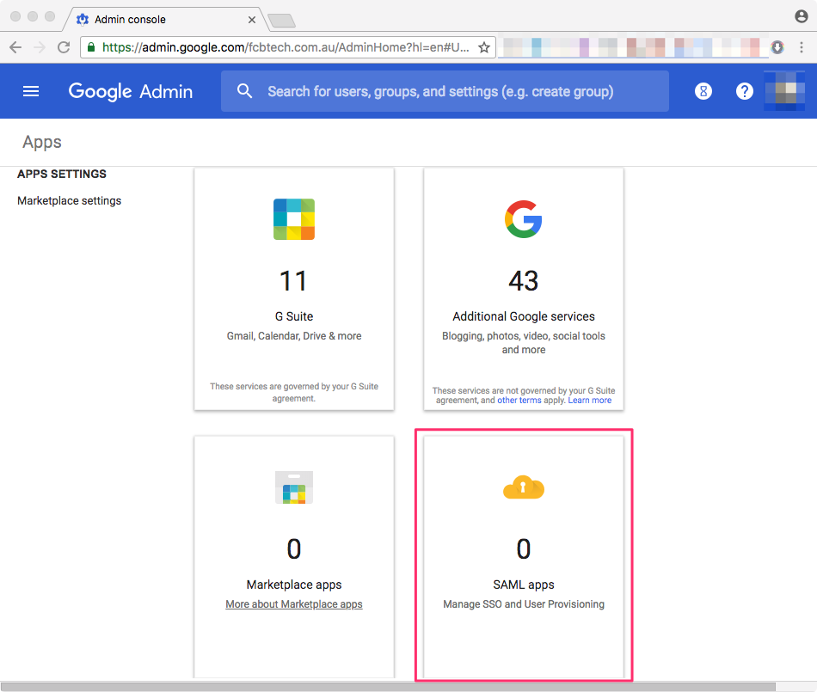
Task: Click the 0 count on SAML apps card
Action: pyautogui.click(x=524, y=549)
